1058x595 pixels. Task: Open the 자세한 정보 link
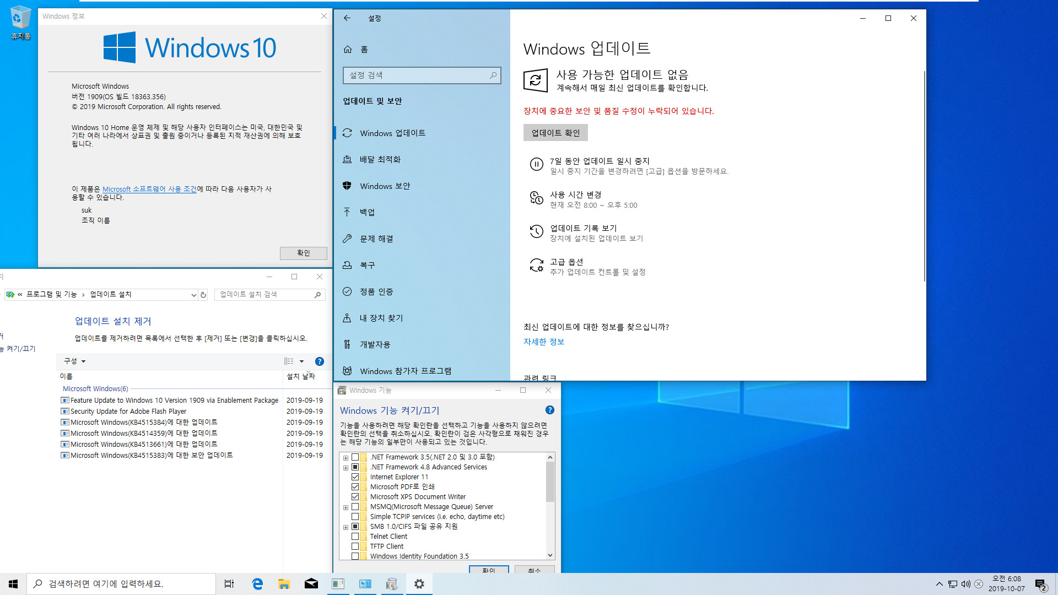544,342
